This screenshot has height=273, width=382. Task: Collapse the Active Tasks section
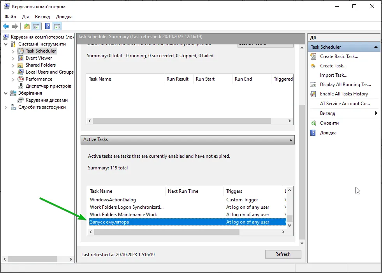coord(290,140)
